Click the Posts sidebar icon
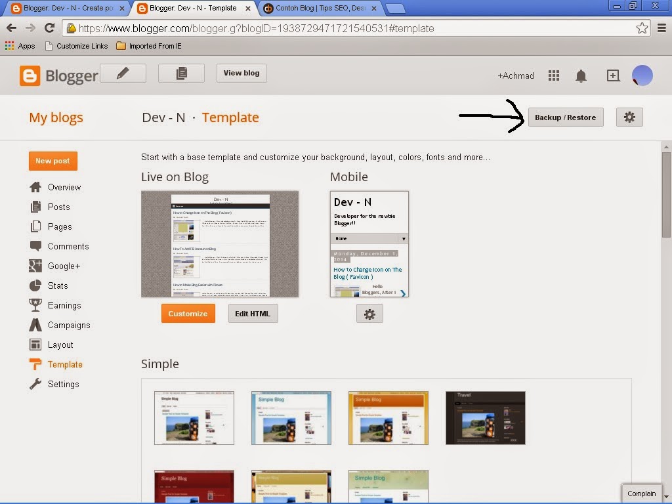Viewport: 672px width, 504px height. 35,207
